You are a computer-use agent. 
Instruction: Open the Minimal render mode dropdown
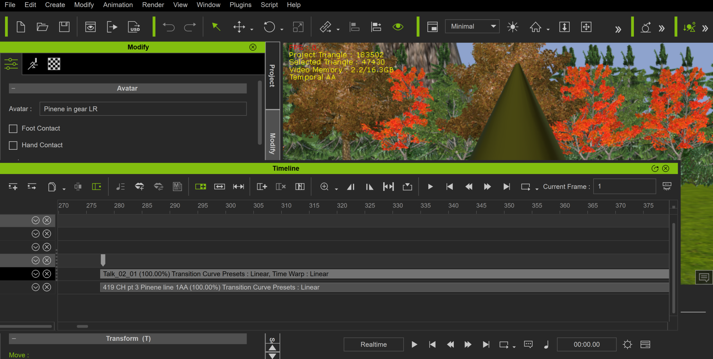click(472, 26)
